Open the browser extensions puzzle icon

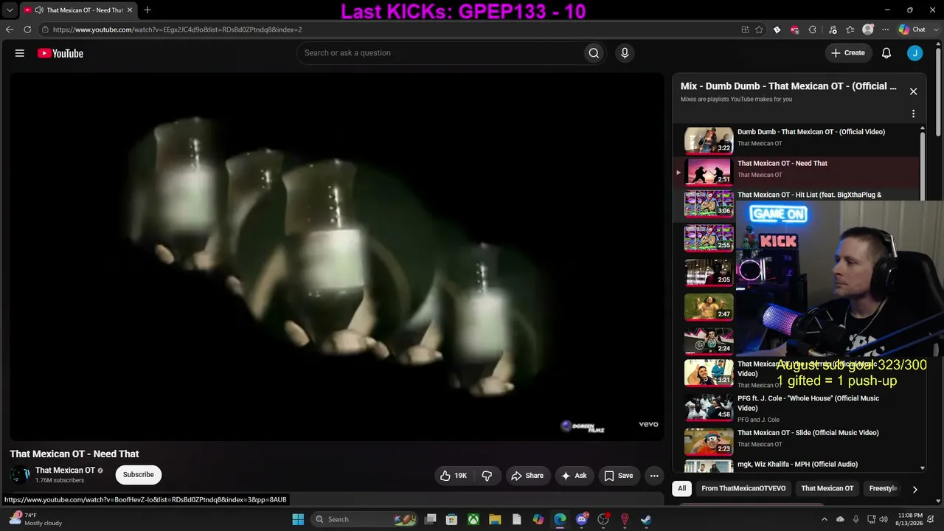point(812,29)
